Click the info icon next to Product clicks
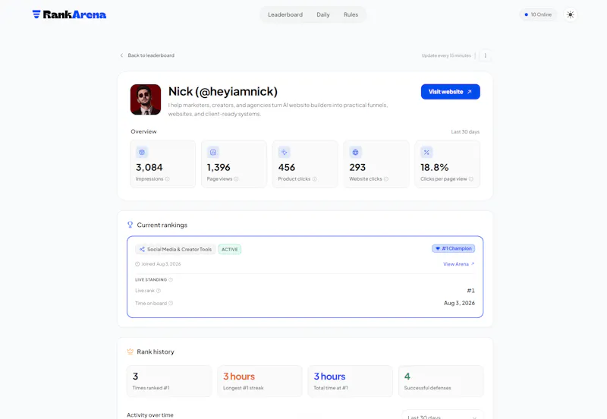The image size is (607, 419). point(314,179)
